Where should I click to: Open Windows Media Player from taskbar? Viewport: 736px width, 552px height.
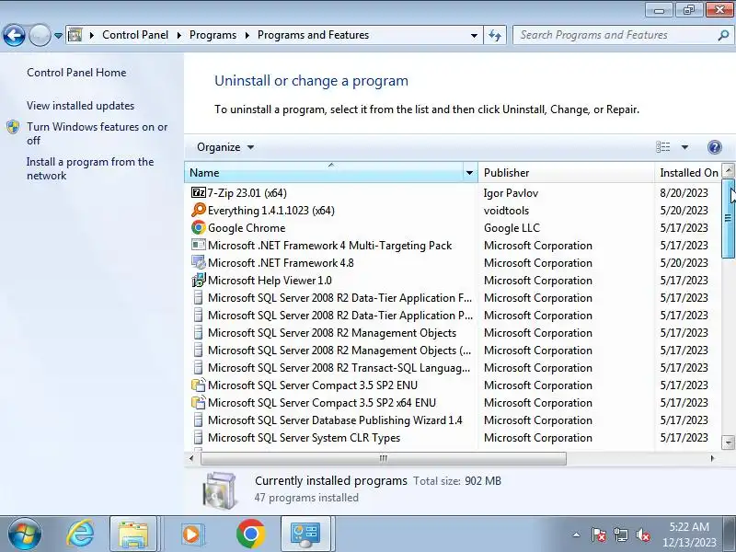(x=191, y=535)
